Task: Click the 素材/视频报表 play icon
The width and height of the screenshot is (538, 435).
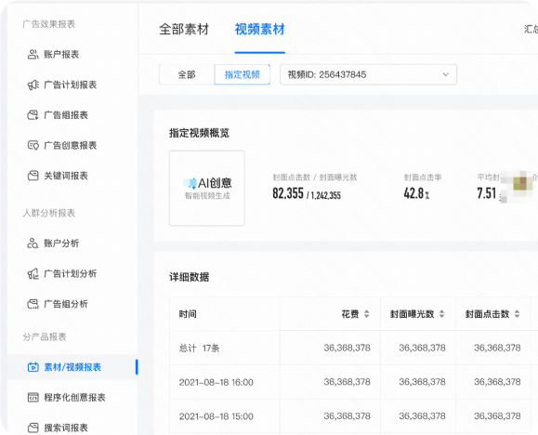Action: [33, 367]
